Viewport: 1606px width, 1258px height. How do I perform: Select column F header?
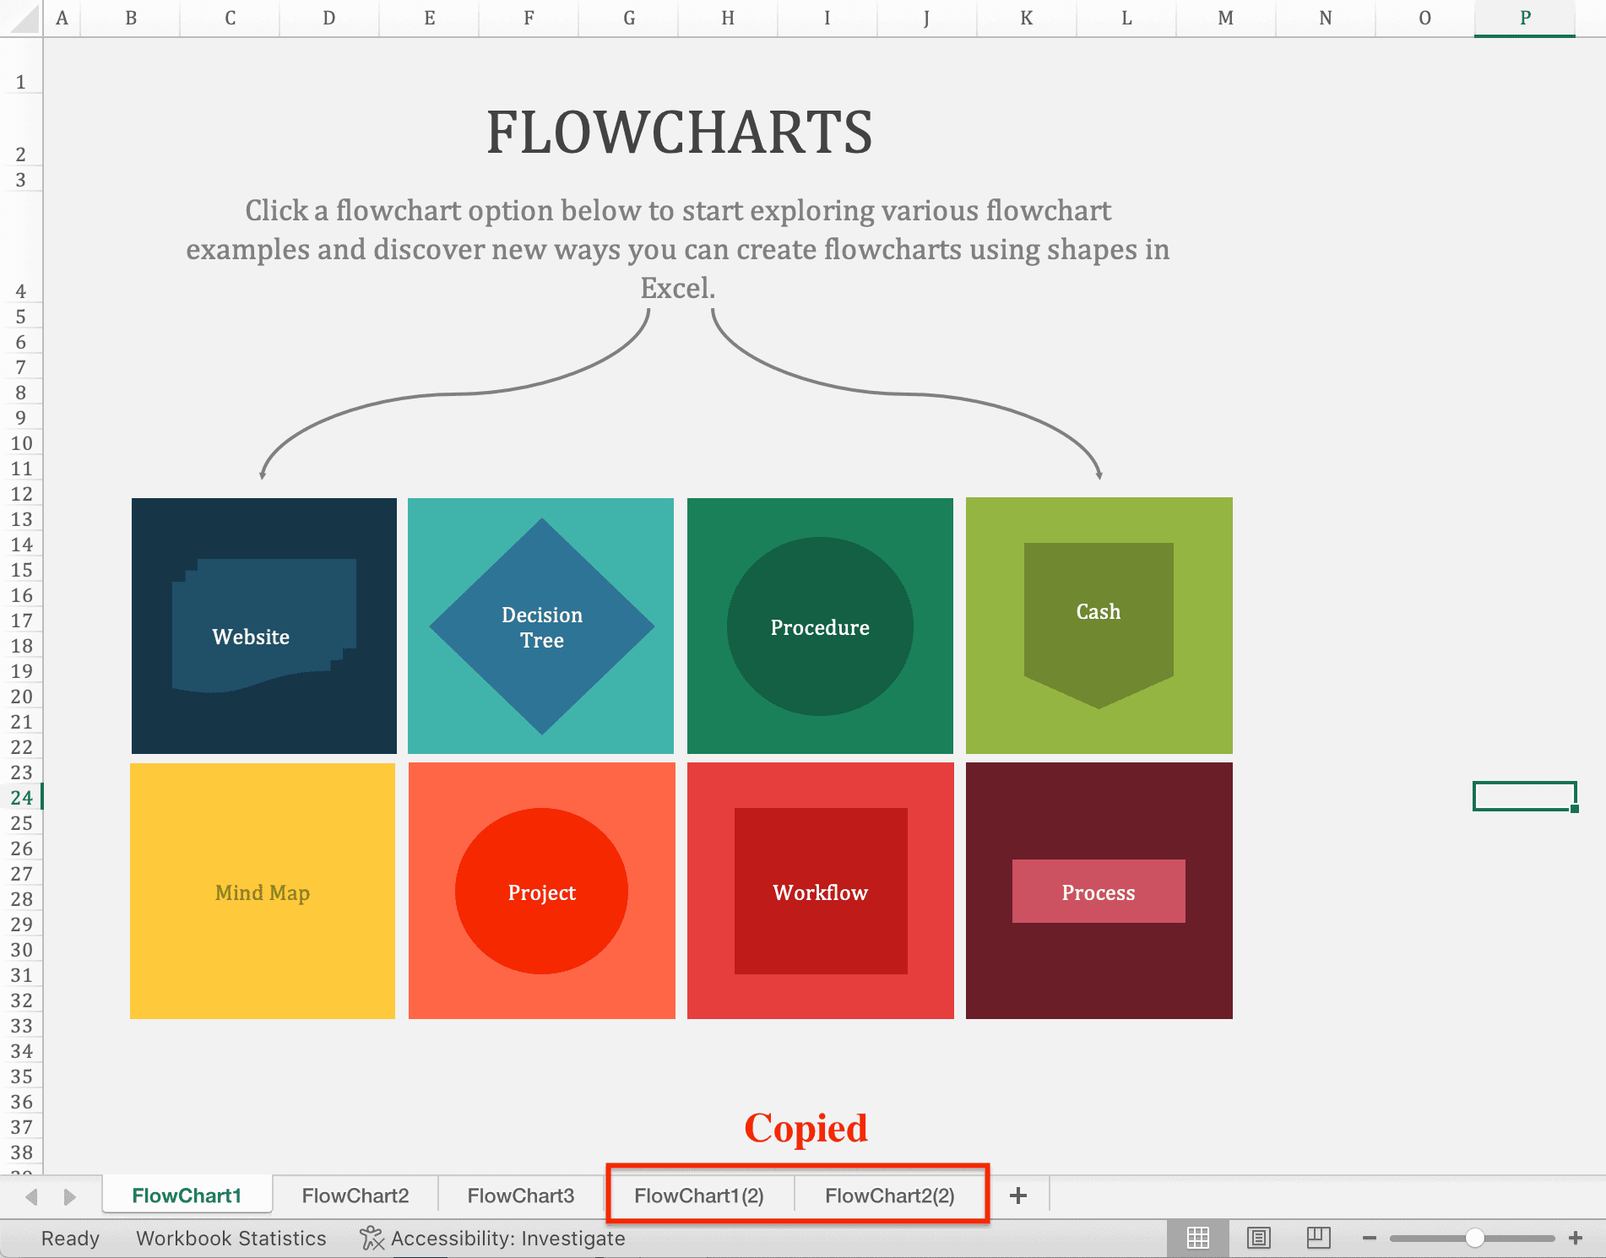point(529,18)
